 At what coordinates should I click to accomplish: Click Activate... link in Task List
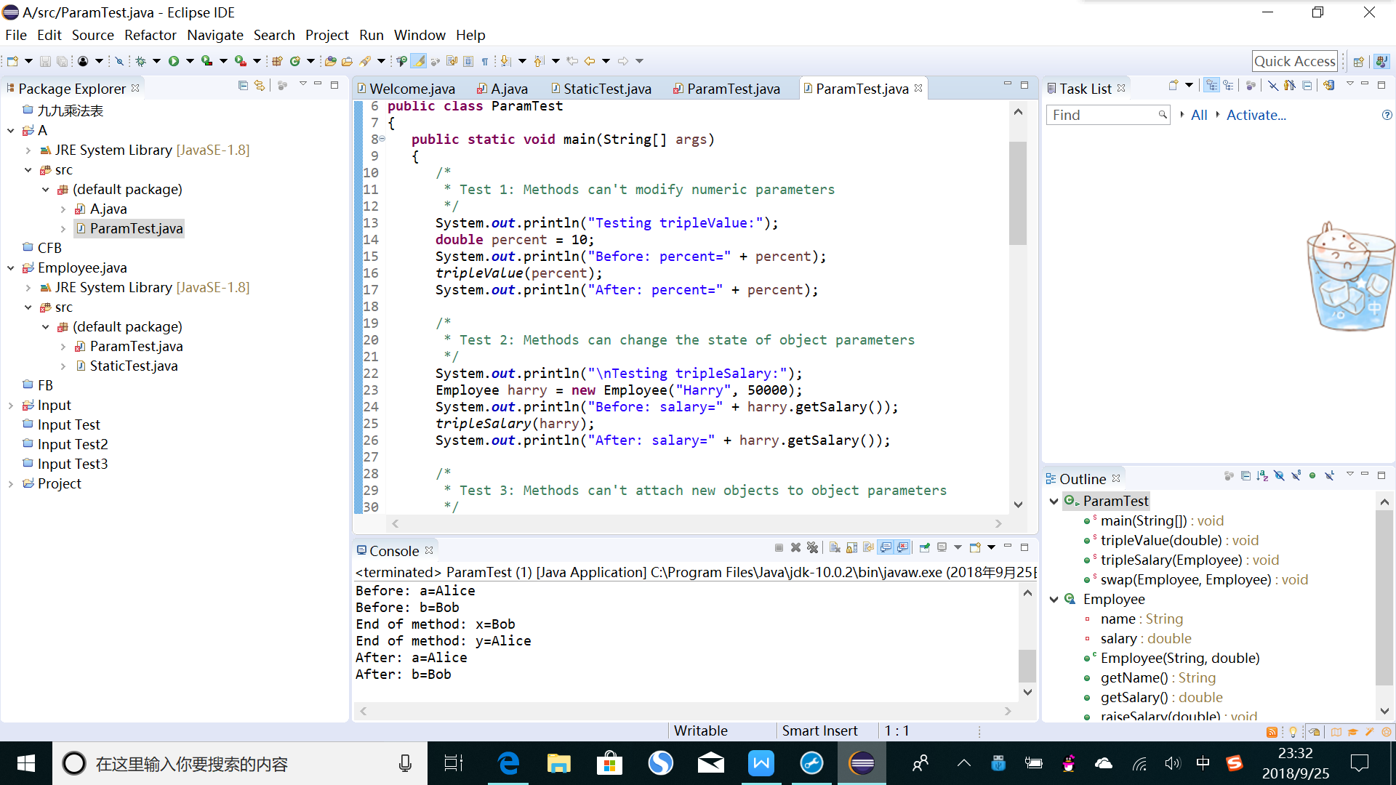click(1256, 115)
